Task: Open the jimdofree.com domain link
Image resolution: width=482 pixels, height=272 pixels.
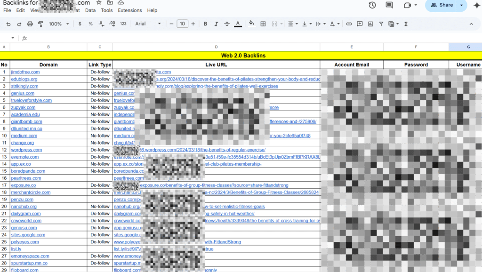Action: pos(25,72)
